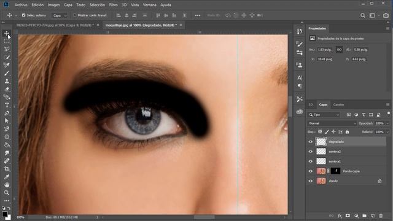
Task: Delete layer using trash icon
Action: pyautogui.click(x=381, y=215)
